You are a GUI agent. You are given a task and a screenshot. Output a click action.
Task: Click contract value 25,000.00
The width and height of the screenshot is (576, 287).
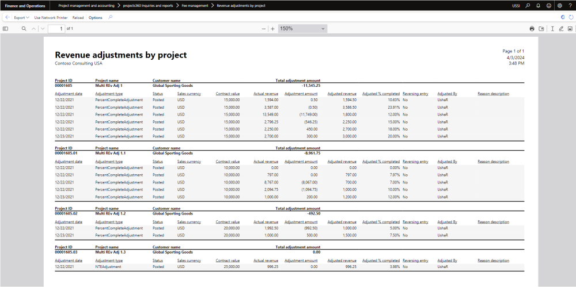click(x=232, y=267)
